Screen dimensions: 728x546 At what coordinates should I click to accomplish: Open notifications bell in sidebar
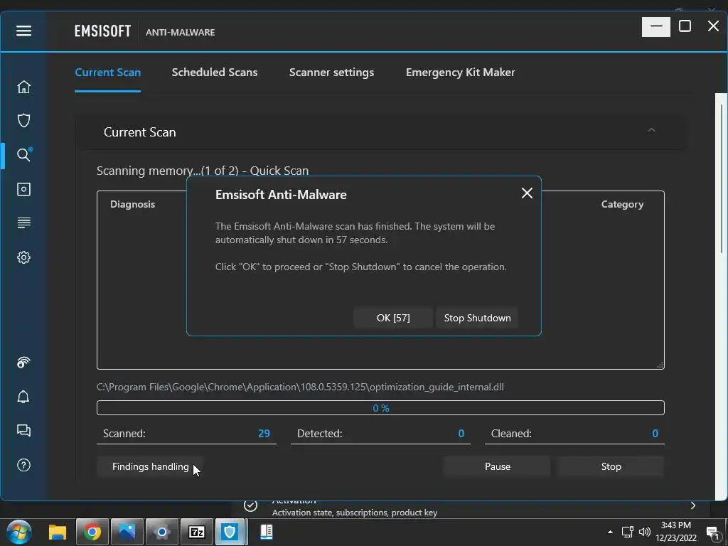[x=23, y=397]
